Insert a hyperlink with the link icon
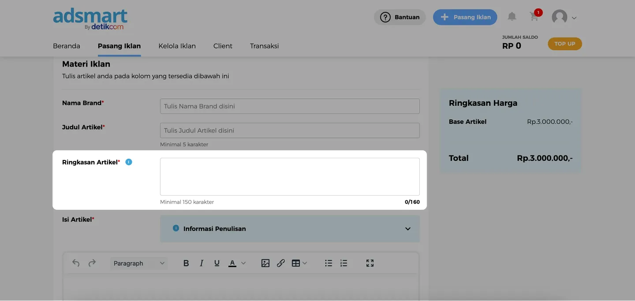635x301 pixels. (x=281, y=263)
